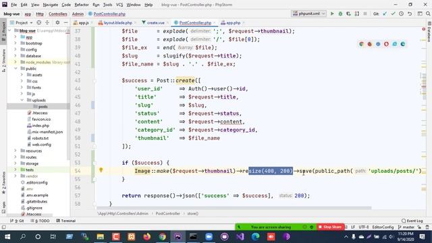The image size is (432, 243).
Task: Open Visual Studio from the Windows taskbar
Action: pos(240,237)
